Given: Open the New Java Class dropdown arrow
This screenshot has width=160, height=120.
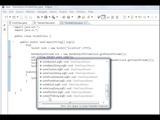Looking at the screenshot, I should (x=72, y=17).
